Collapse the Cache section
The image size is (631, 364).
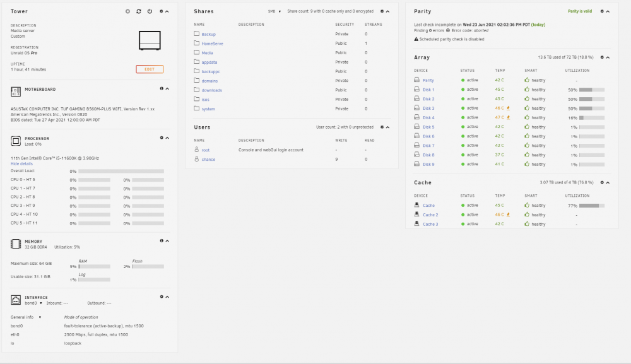click(608, 182)
